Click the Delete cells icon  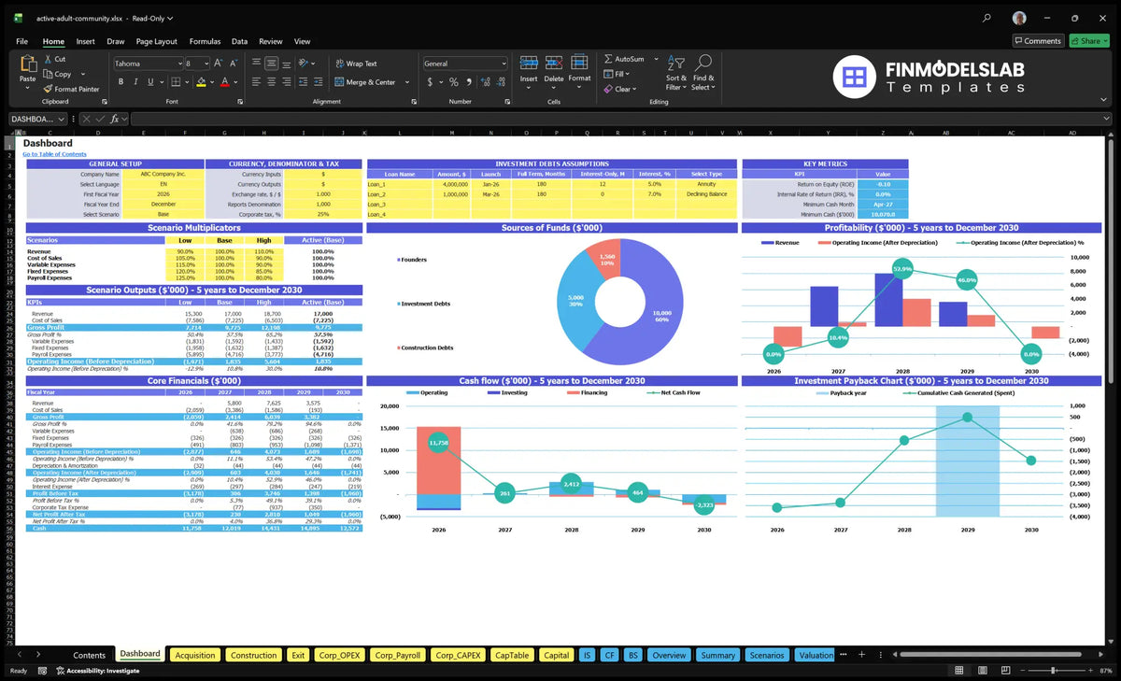pos(554,64)
